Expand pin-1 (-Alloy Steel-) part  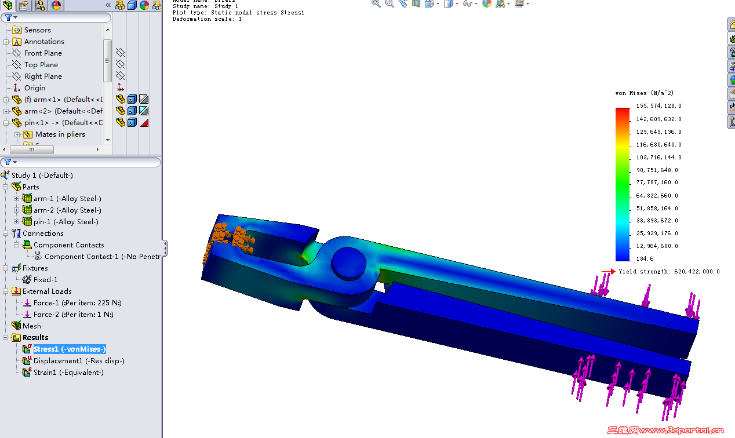tap(17, 222)
